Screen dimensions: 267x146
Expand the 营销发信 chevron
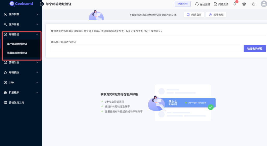click(x=37, y=62)
